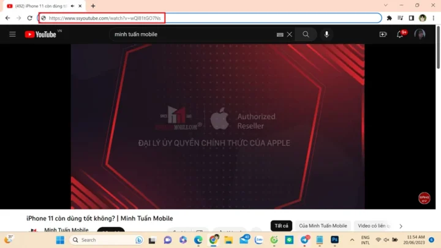This screenshot has width=441, height=248.
Task: Select 'Video có liên quan' chip
Action: tap(373, 226)
